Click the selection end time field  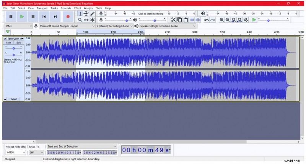[x=100, y=153]
